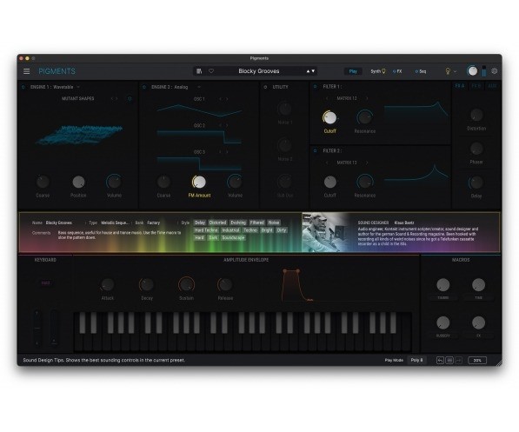Open the edit history list icon
Screen dimensions: 519x432
point(449,360)
